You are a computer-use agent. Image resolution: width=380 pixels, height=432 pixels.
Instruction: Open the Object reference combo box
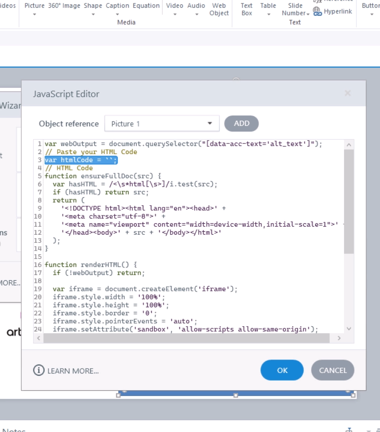click(162, 124)
